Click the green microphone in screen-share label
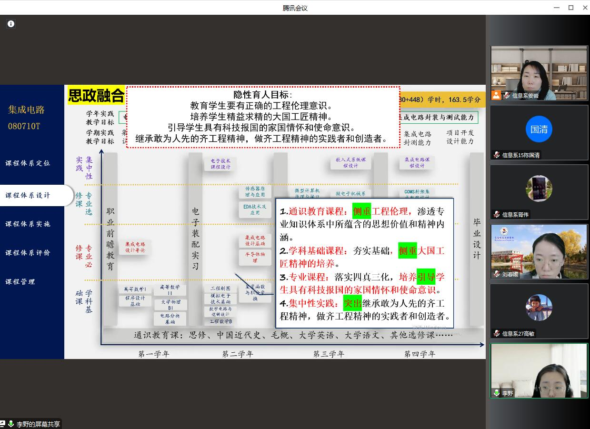 (x=11, y=424)
